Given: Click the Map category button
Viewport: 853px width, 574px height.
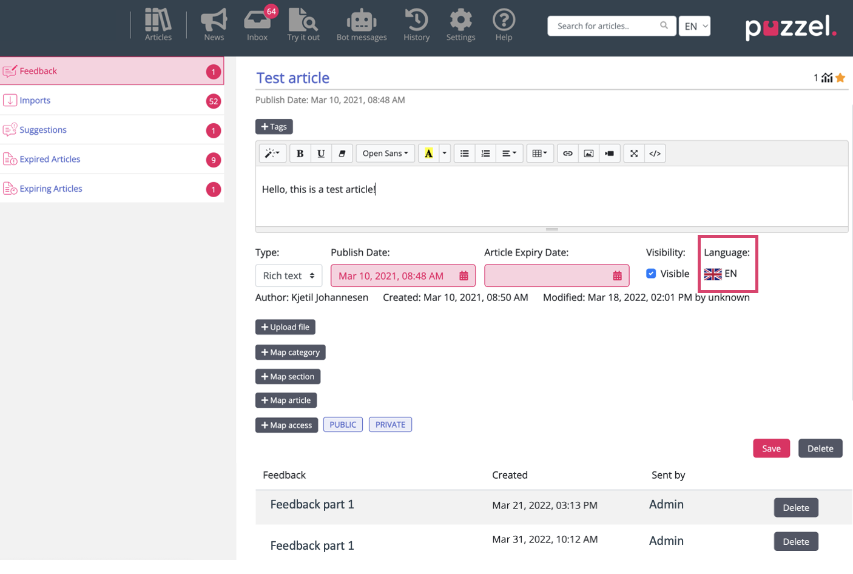Looking at the screenshot, I should coord(290,353).
